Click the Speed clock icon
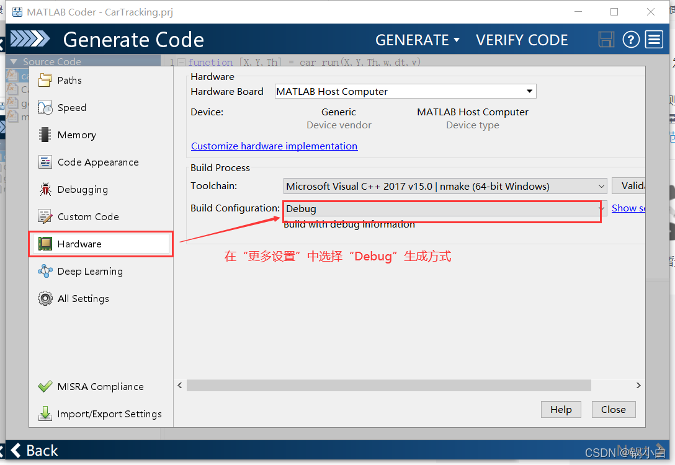This screenshot has width=675, height=465. pyautogui.click(x=45, y=107)
